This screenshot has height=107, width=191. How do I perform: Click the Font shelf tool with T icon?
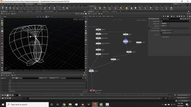pos(50,9)
